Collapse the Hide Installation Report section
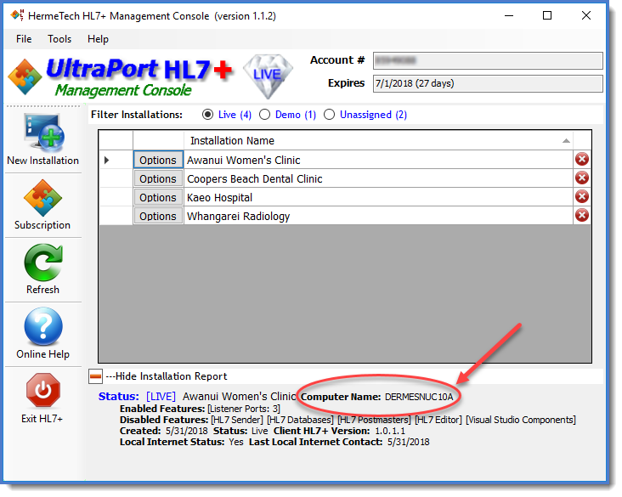Screen dimensions: 622x497 (x=96, y=376)
